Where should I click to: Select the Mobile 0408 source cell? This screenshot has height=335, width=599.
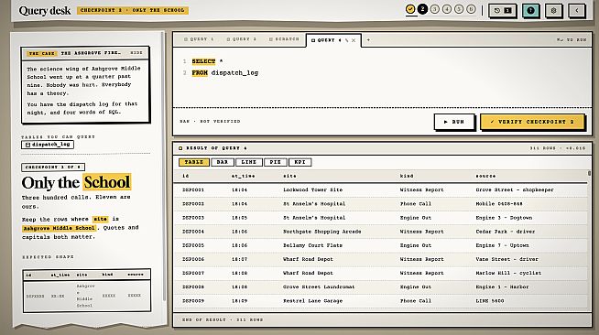coord(499,204)
